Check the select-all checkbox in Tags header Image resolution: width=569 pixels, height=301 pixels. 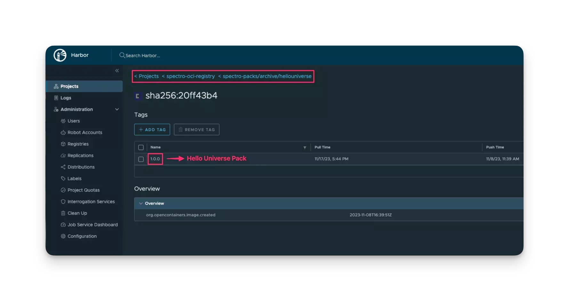[x=141, y=147]
